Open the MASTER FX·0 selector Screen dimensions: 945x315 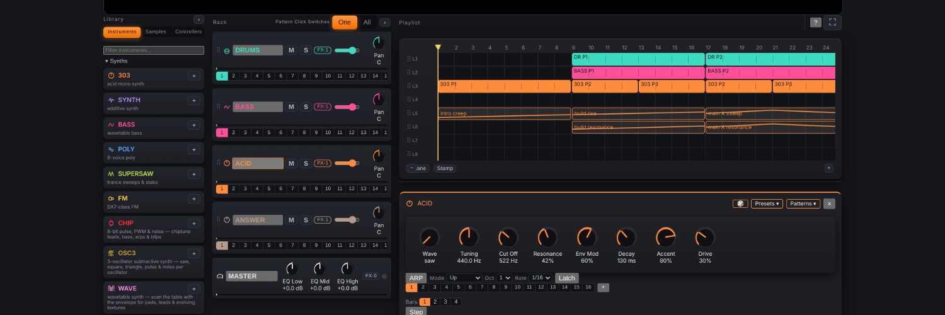pos(370,276)
